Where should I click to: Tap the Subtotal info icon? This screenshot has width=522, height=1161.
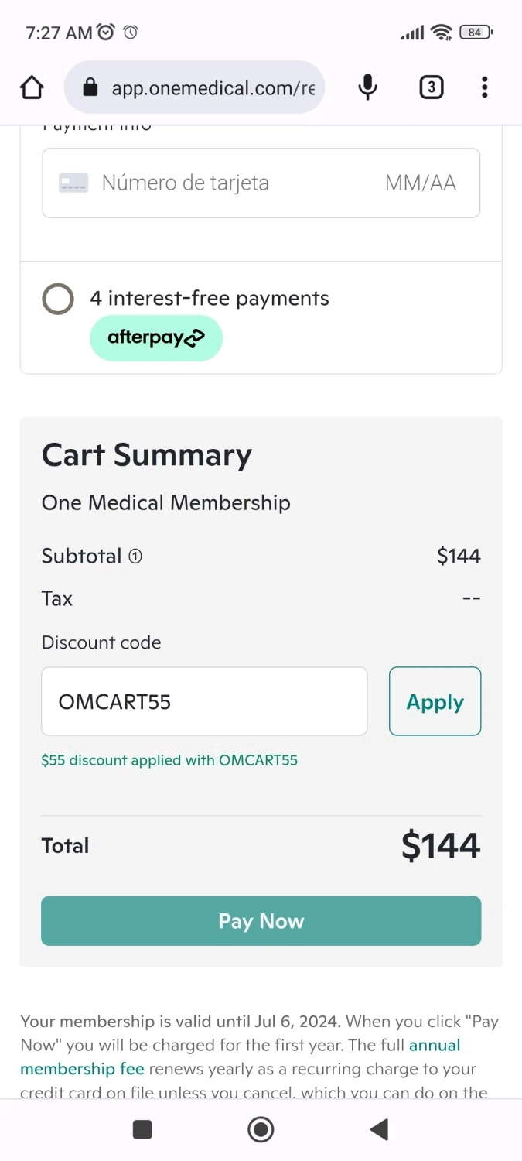(135, 556)
